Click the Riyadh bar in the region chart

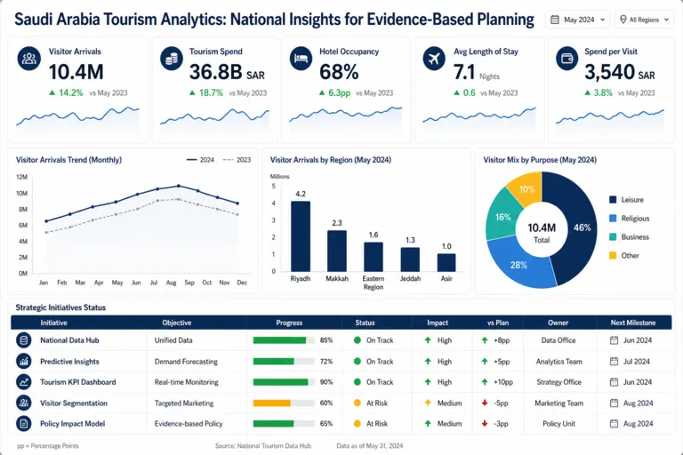(x=301, y=236)
